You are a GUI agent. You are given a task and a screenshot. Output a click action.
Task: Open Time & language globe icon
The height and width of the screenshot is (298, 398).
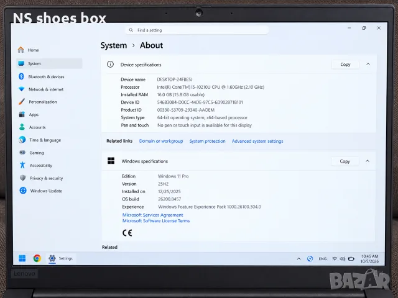[x=22, y=140]
